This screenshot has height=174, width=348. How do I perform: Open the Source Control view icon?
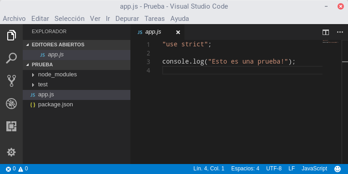[x=11, y=81]
